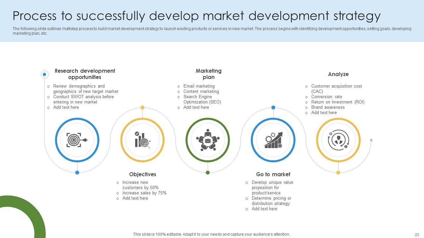This screenshot has width=424, height=238.
Task: Click the "Marketing plan" heading
Action: coord(209,74)
